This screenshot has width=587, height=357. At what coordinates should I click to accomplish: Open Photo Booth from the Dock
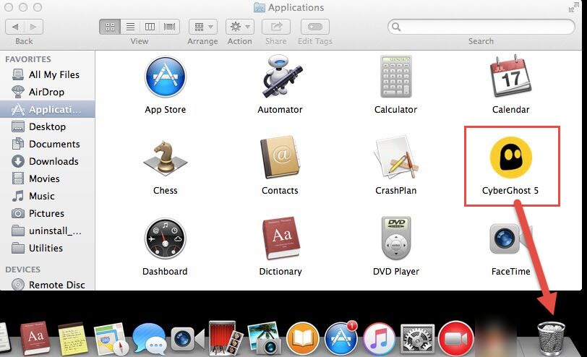click(226, 338)
